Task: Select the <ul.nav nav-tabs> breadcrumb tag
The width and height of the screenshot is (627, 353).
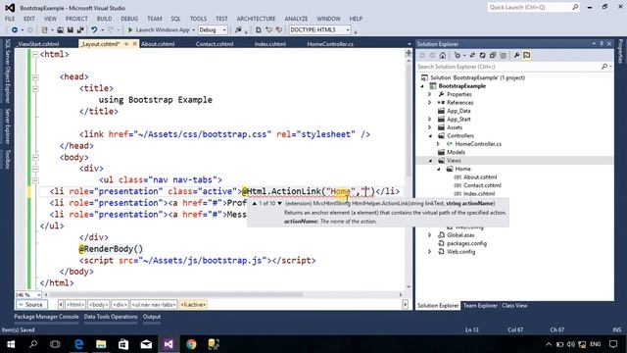Action: click(154, 305)
